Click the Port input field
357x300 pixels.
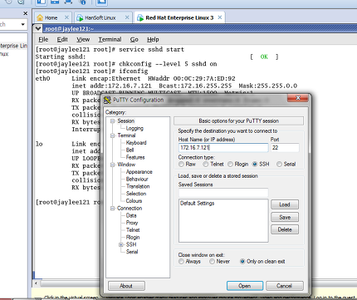(x=285, y=148)
